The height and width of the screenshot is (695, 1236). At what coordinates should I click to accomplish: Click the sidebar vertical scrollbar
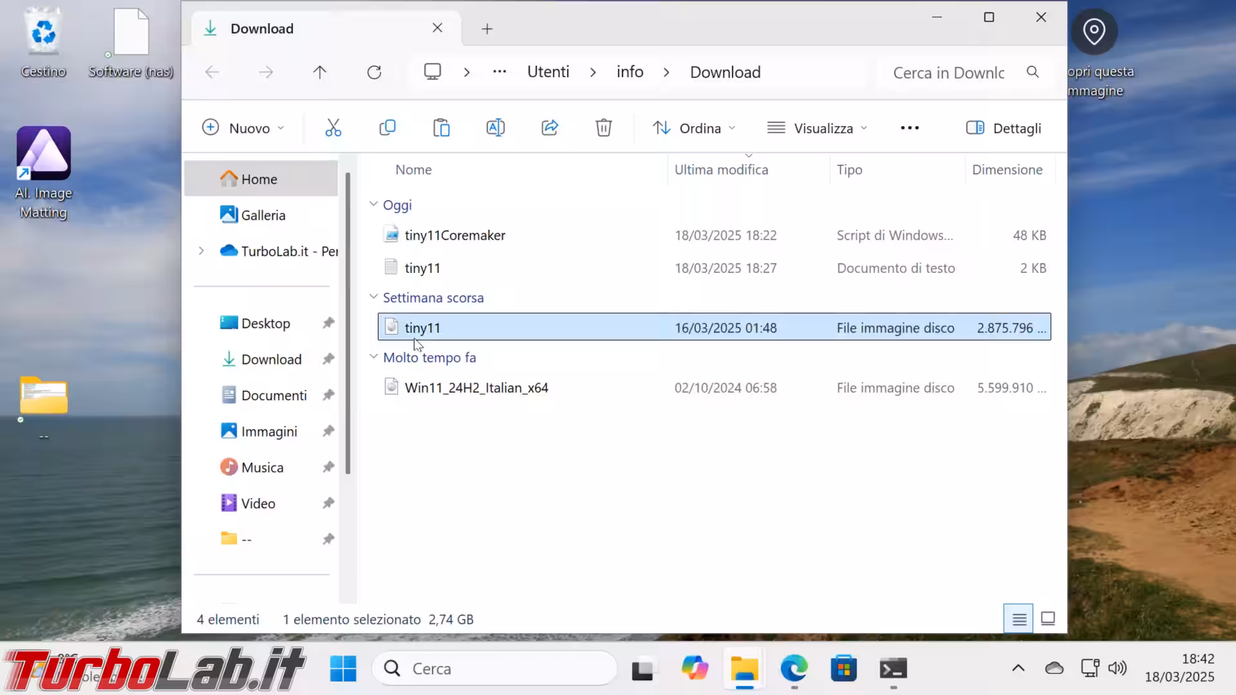[348, 322]
